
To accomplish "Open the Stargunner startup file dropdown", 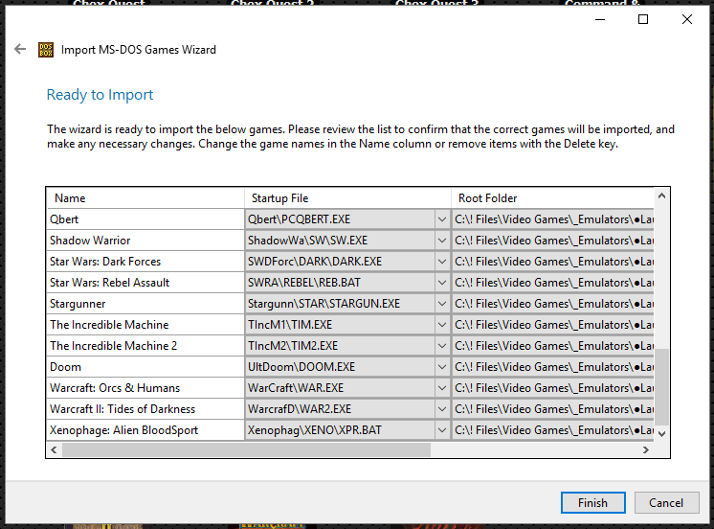I will 441,303.
